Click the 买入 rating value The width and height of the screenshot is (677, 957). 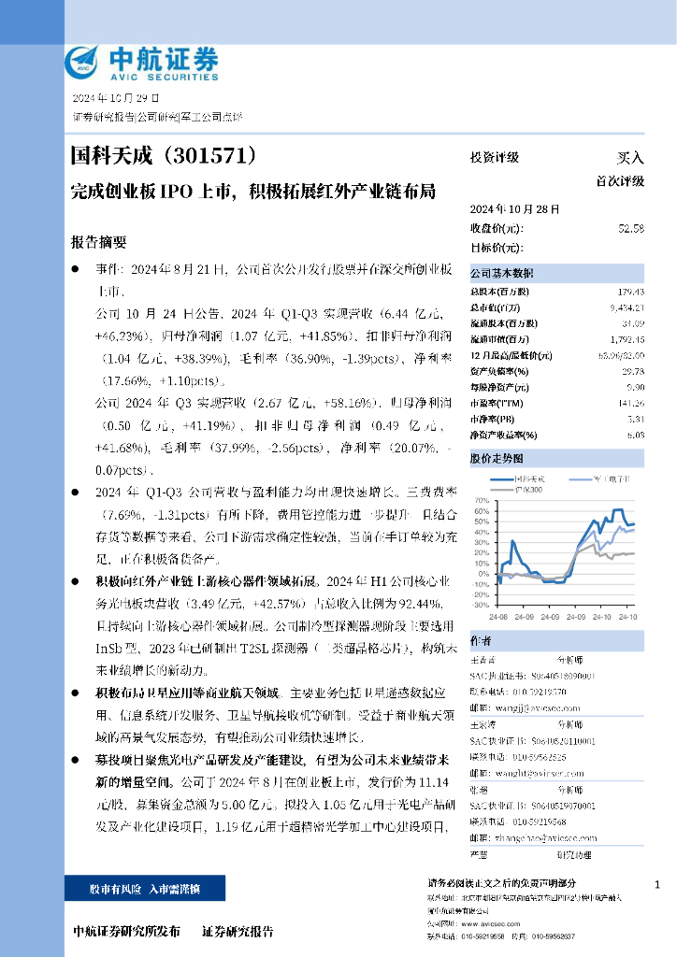(630, 157)
